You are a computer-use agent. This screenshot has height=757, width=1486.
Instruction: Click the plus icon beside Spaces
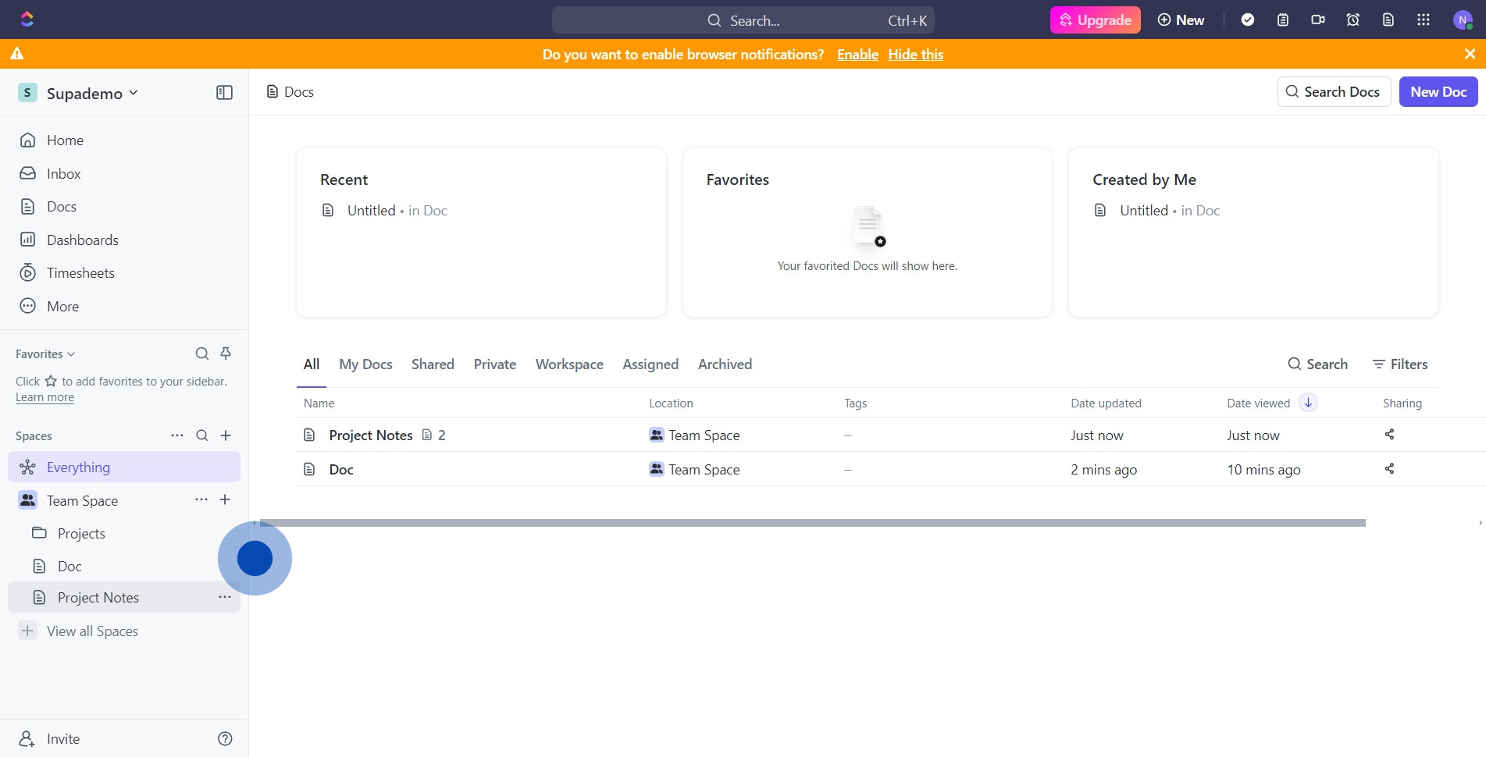pyautogui.click(x=226, y=435)
